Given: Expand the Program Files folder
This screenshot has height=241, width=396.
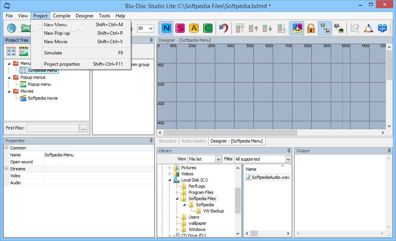Looking at the screenshot, I should click(x=177, y=192).
